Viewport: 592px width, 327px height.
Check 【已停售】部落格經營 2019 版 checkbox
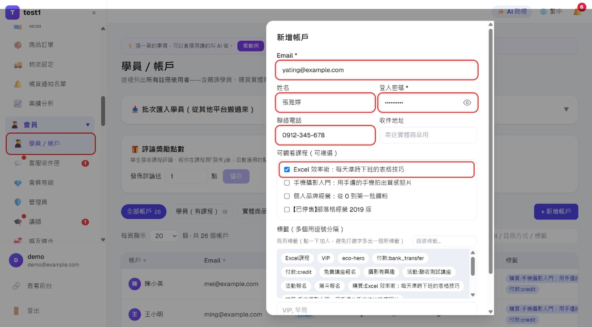tap(287, 209)
